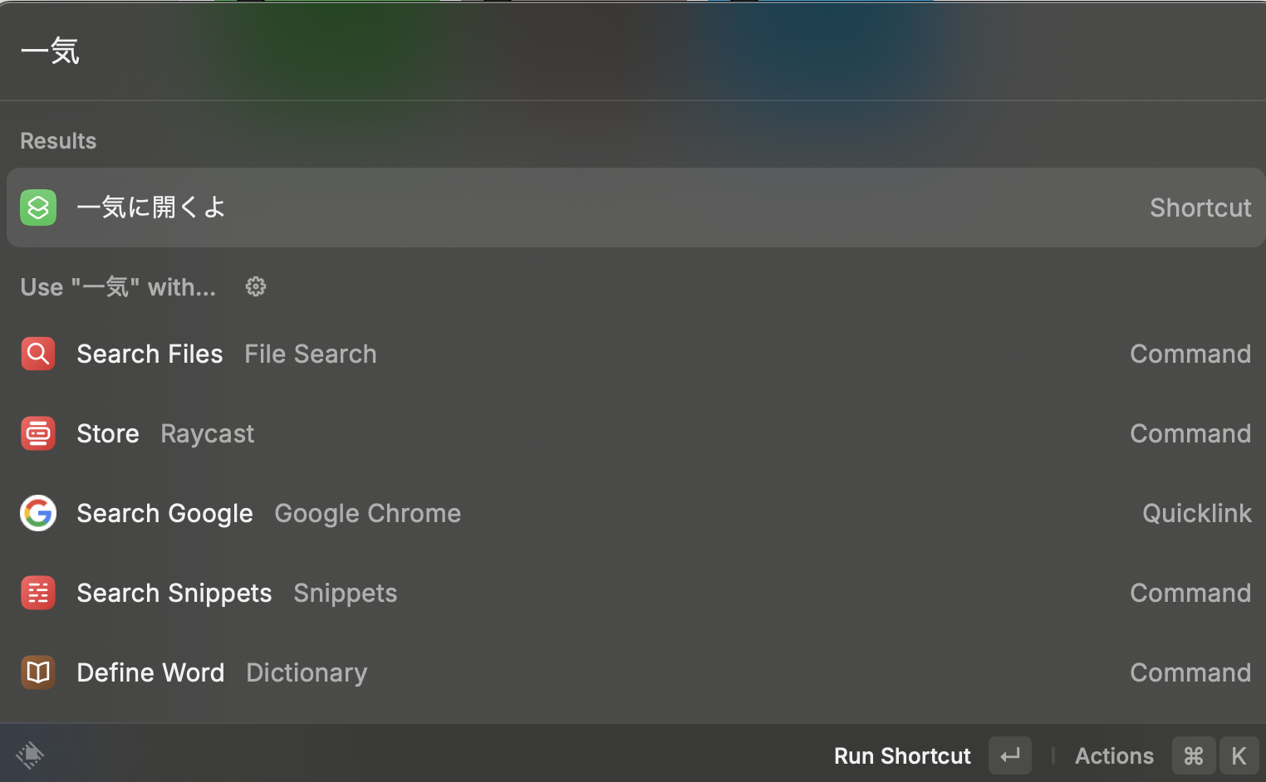This screenshot has height=782, width=1266.
Task: Click the K key icon
Action: pos(1239,755)
